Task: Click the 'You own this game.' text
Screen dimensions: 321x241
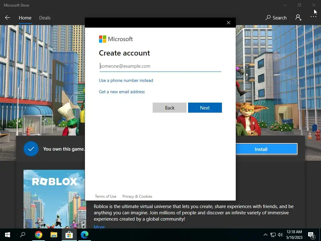Action: [x=64, y=149]
